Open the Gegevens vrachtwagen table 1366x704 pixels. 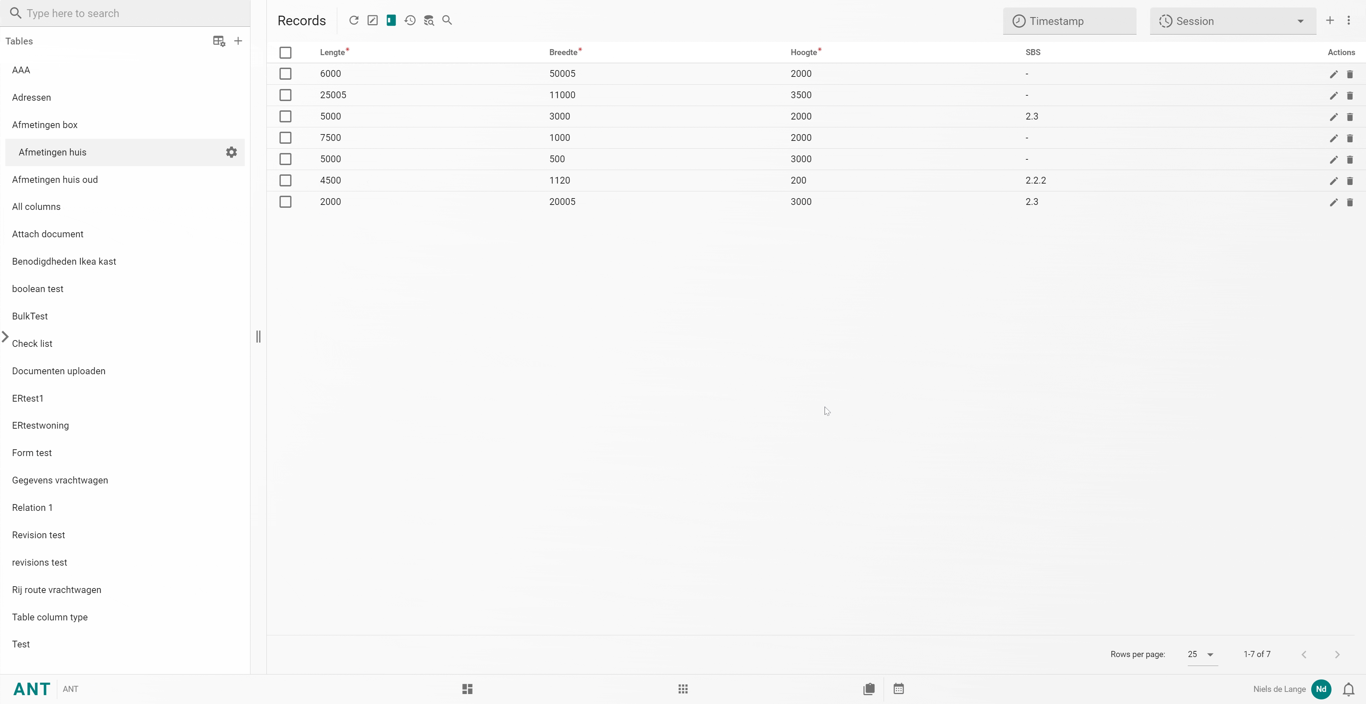pos(60,480)
